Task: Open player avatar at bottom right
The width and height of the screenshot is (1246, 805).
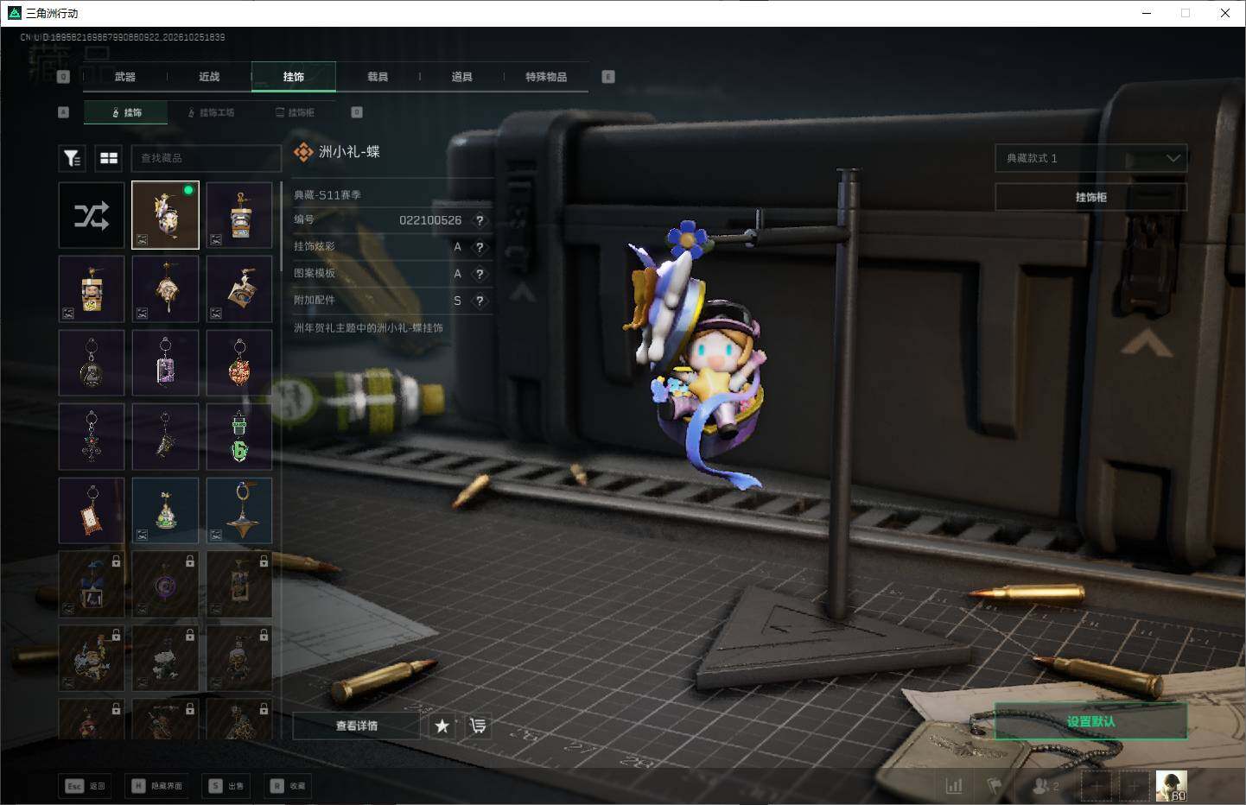Action: pos(1172,785)
